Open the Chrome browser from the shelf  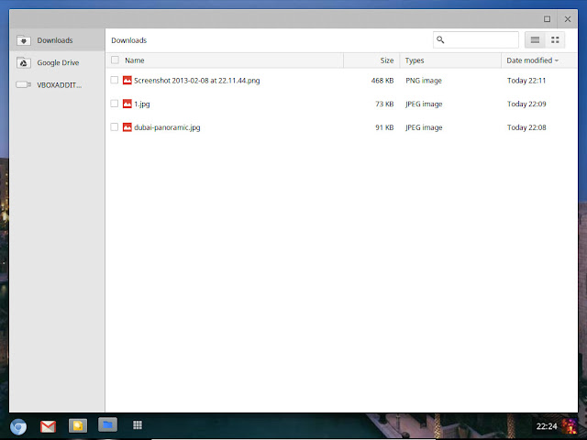(x=18, y=426)
